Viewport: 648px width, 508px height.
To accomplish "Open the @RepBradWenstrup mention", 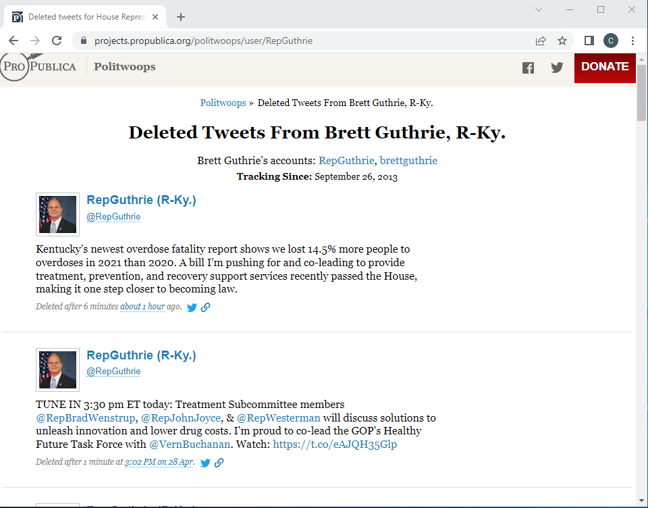I will point(86,418).
